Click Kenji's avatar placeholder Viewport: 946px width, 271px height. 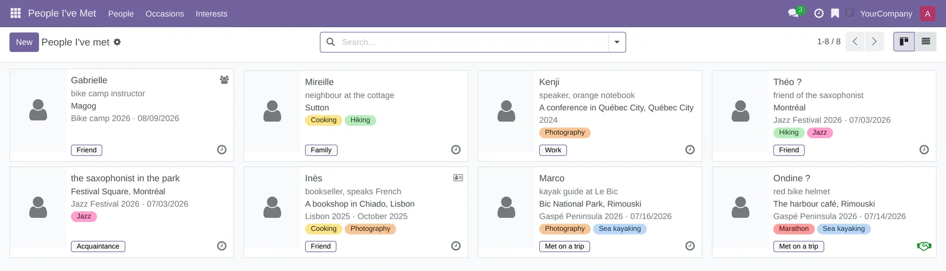(x=506, y=112)
